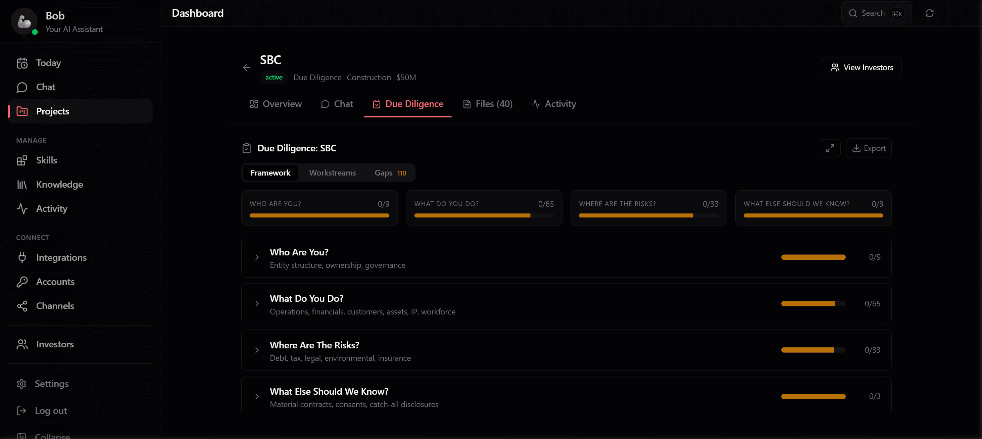This screenshot has width=982, height=439.
Task: Click the Accounts key icon
Action: (22, 282)
